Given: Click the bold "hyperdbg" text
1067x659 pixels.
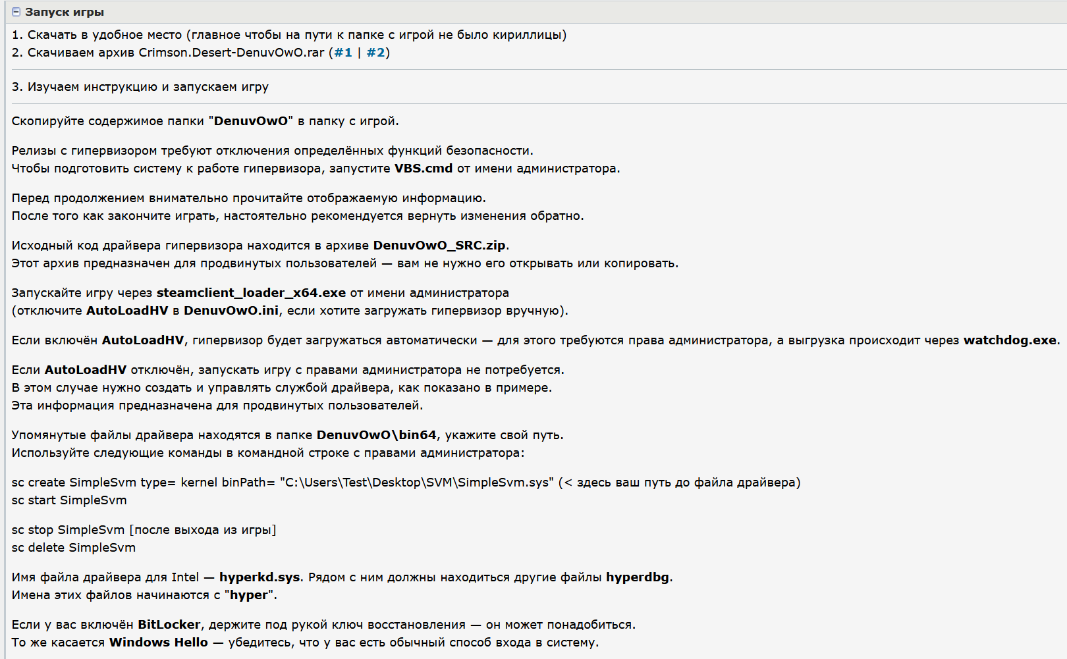Looking at the screenshot, I should (637, 577).
